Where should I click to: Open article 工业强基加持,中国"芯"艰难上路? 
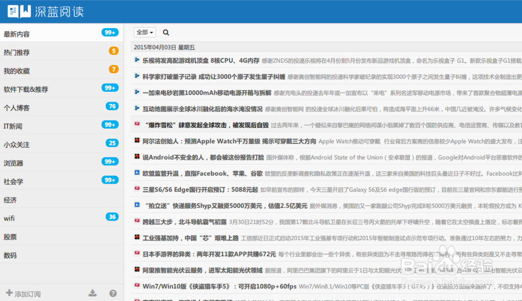pyautogui.click(x=191, y=238)
